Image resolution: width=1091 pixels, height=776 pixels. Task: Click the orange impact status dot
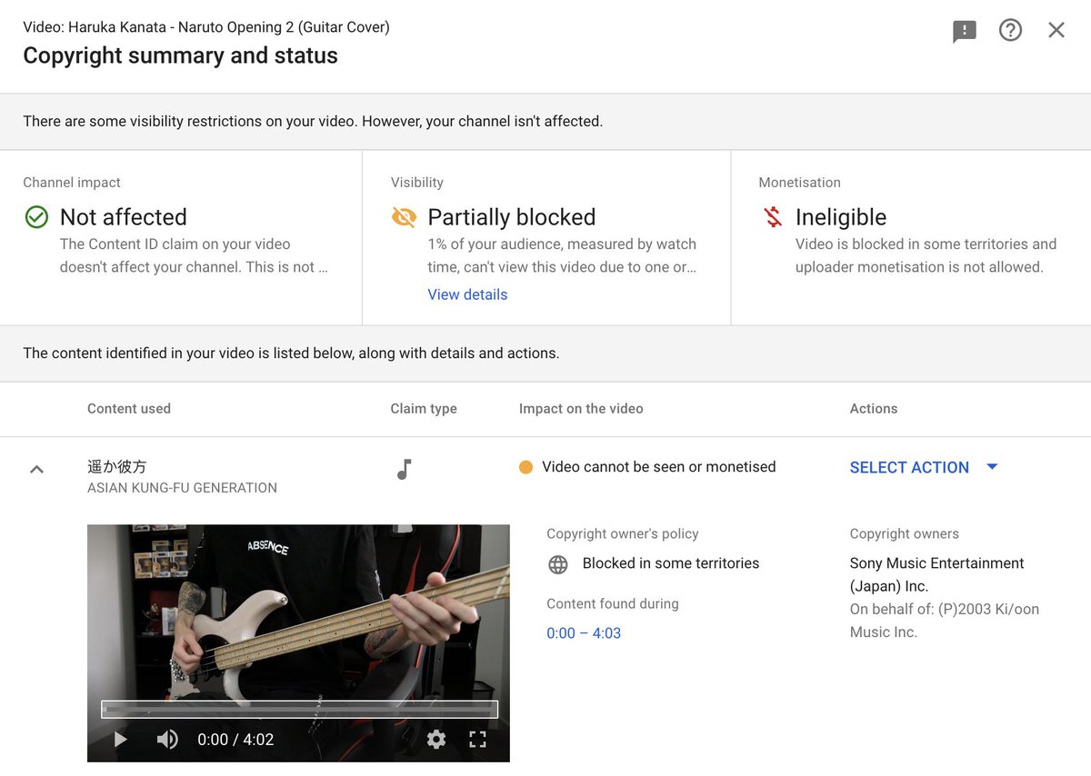coord(525,467)
